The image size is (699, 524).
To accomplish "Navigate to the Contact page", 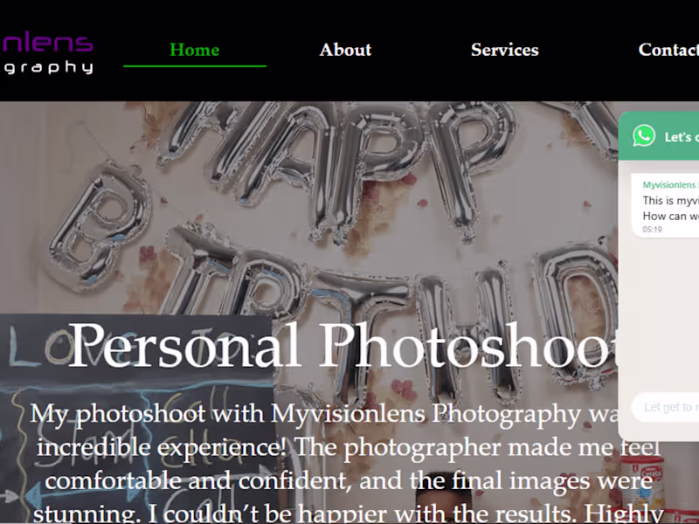I will 668,50.
